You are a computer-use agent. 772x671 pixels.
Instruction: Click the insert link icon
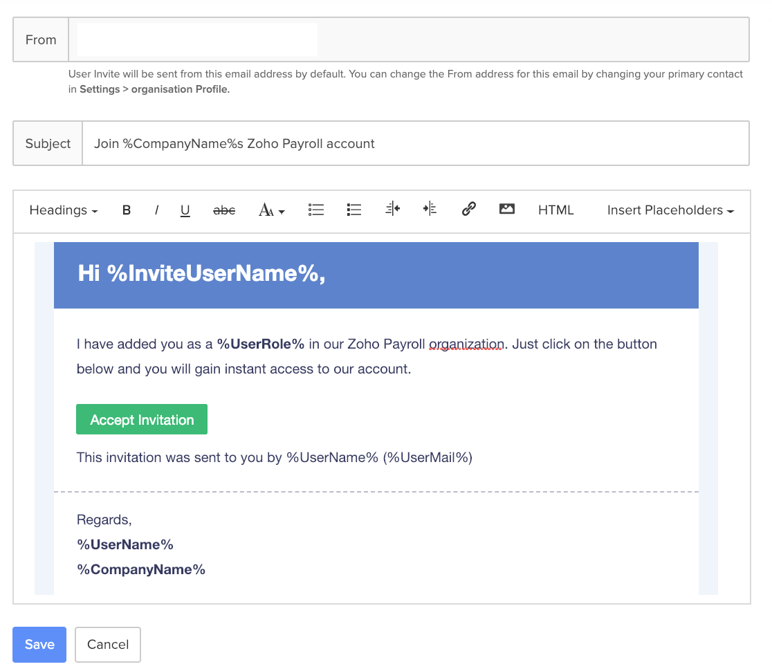click(468, 210)
